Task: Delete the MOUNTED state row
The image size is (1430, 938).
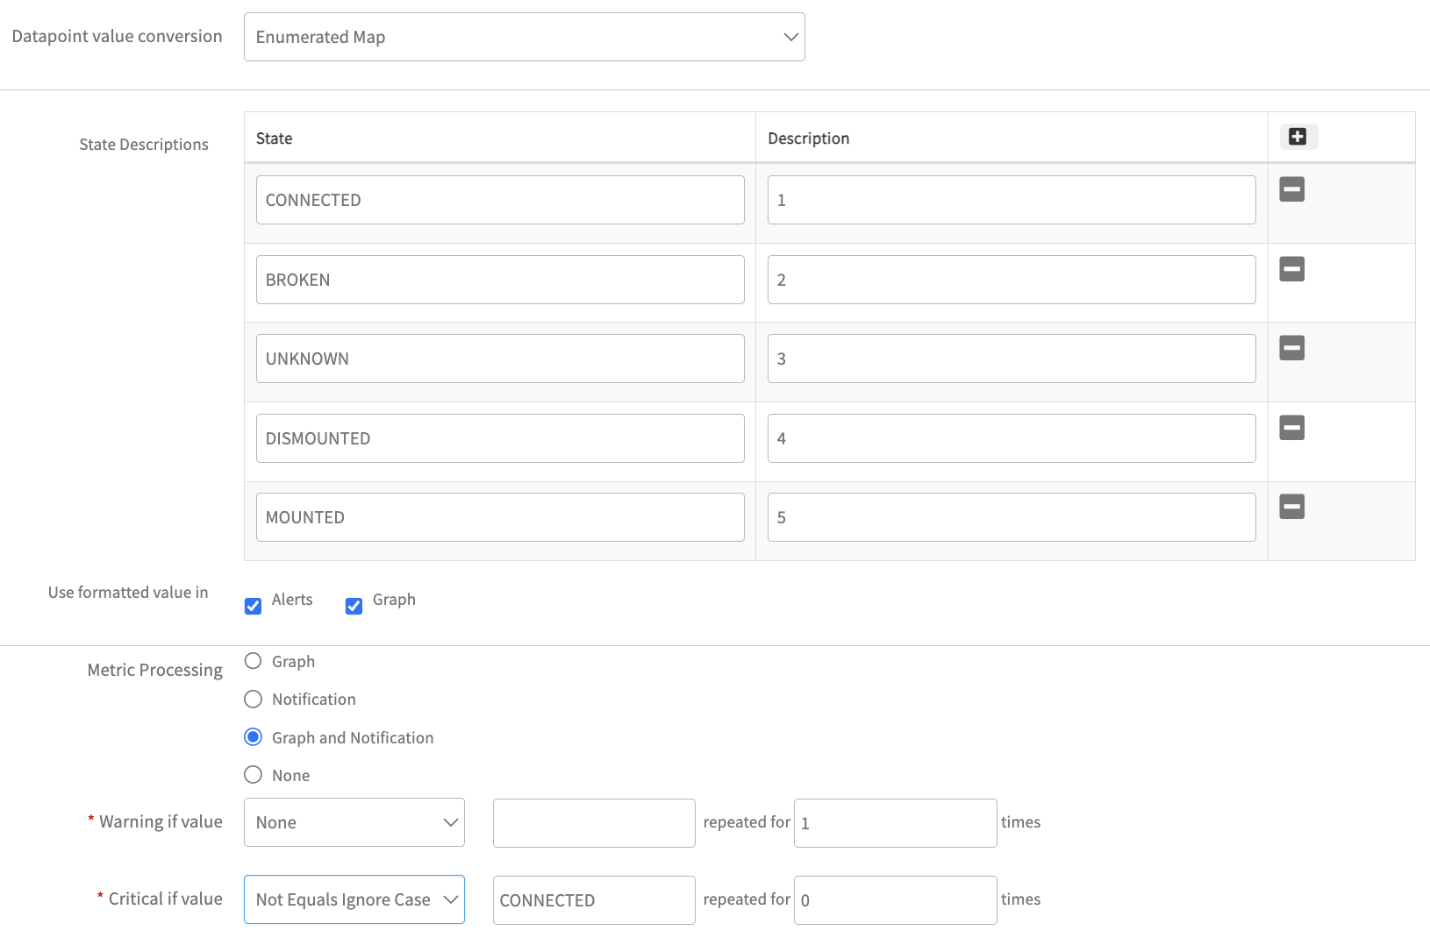Action: (1291, 507)
